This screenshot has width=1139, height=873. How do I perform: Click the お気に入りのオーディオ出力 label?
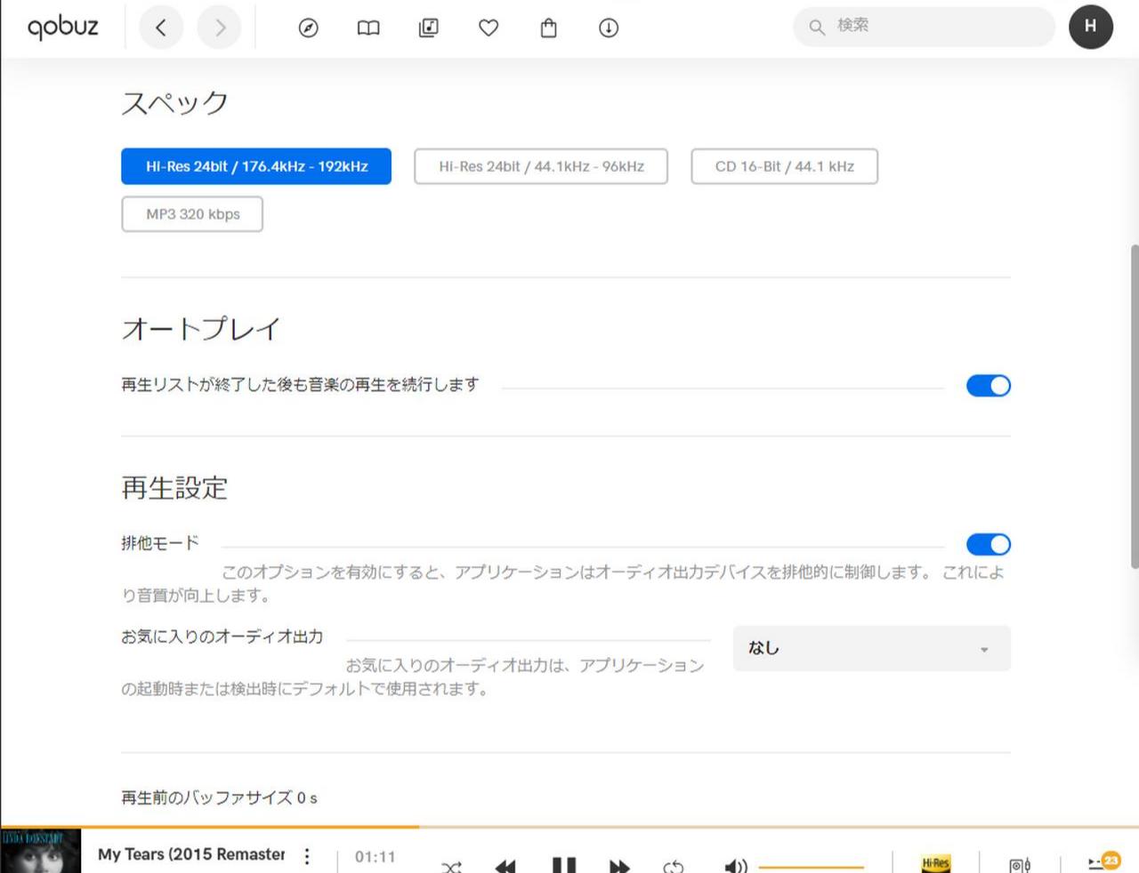[x=222, y=637]
